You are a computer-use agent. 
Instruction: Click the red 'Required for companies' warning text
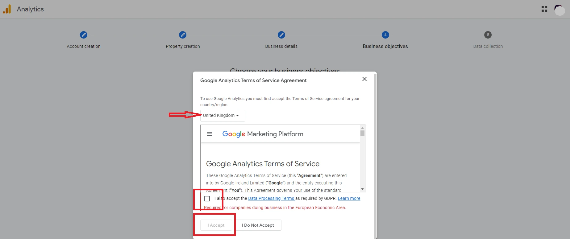point(275,208)
